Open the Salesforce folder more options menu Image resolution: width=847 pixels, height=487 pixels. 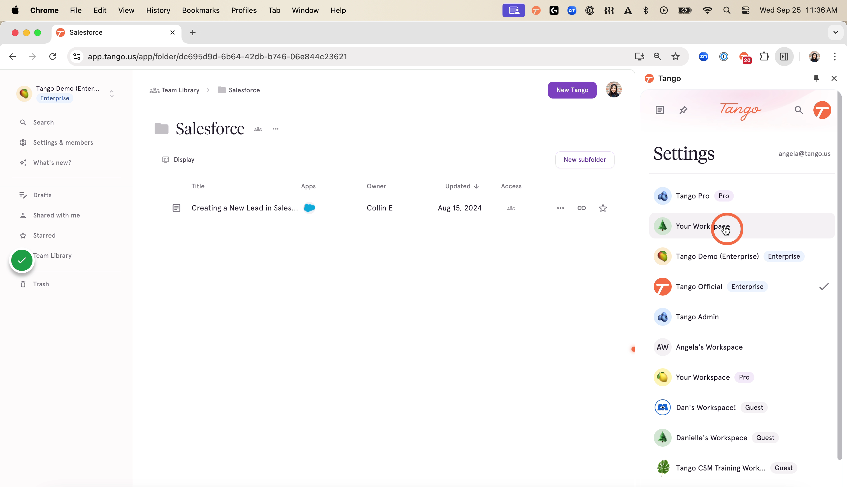(276, 129)
